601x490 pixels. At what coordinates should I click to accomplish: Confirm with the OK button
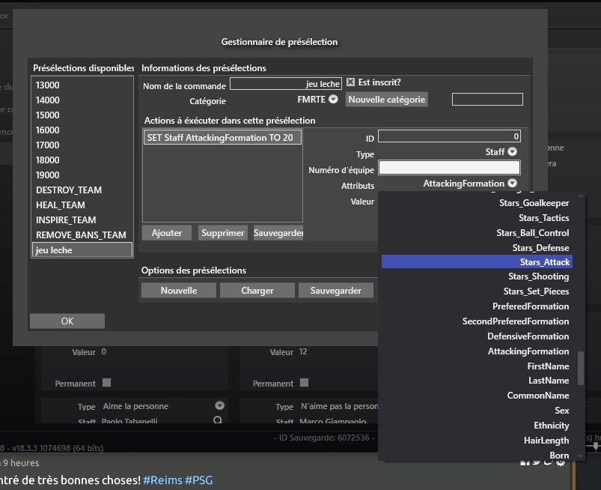click(x=67, y=321)
